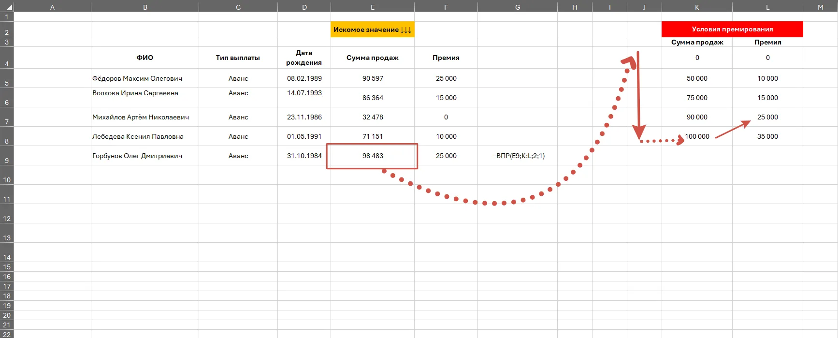
Task: Select column G by its header
Action: [518, 7]
